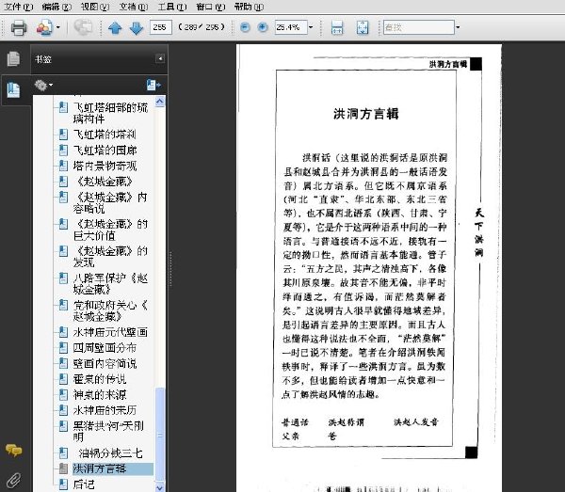This screenshot has height=492, width=565.
Task: Click the zoom percentage field 25.4%
Action: pos(291,27)
